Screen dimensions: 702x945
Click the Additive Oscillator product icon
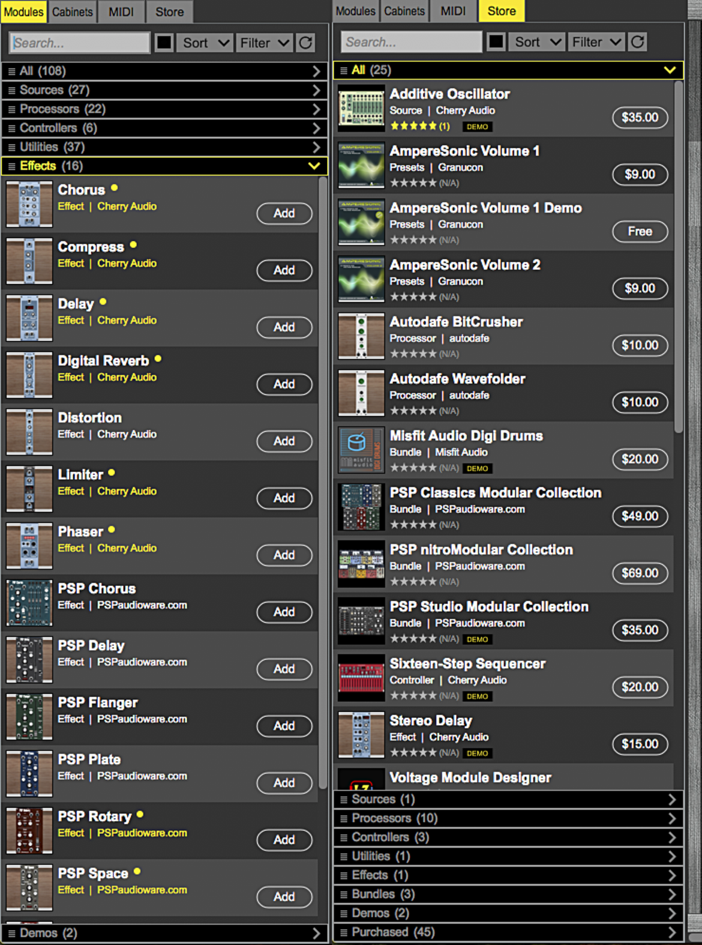click(361, 109)
